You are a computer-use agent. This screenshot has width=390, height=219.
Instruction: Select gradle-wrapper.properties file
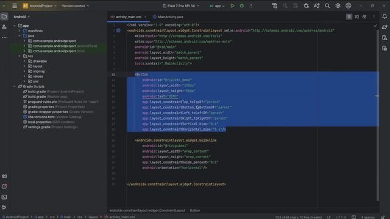tap(58, 112)
